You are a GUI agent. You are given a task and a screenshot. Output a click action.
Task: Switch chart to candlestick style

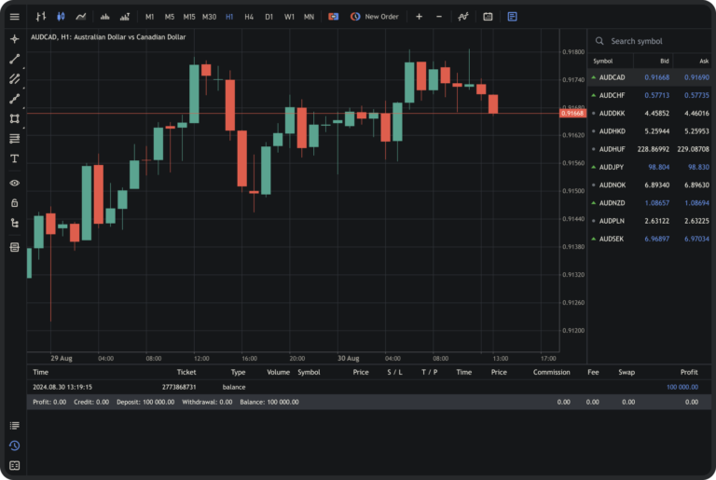tap(61, 17)
